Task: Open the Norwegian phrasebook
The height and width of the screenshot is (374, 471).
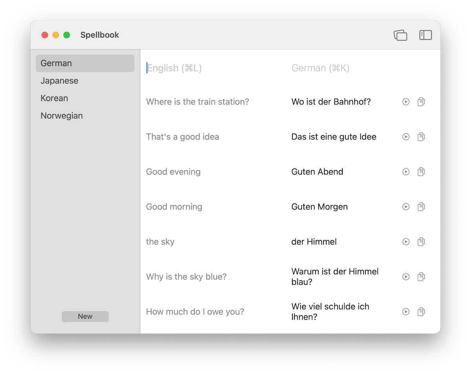Action: (61, 115)
